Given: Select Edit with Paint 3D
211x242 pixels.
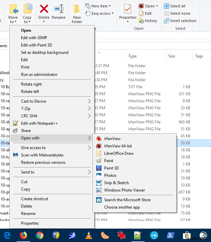Looking at the screenshot, I should (52, 45).
